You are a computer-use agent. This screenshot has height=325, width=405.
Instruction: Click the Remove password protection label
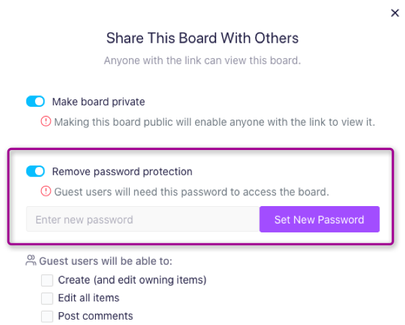click(122, 172)
